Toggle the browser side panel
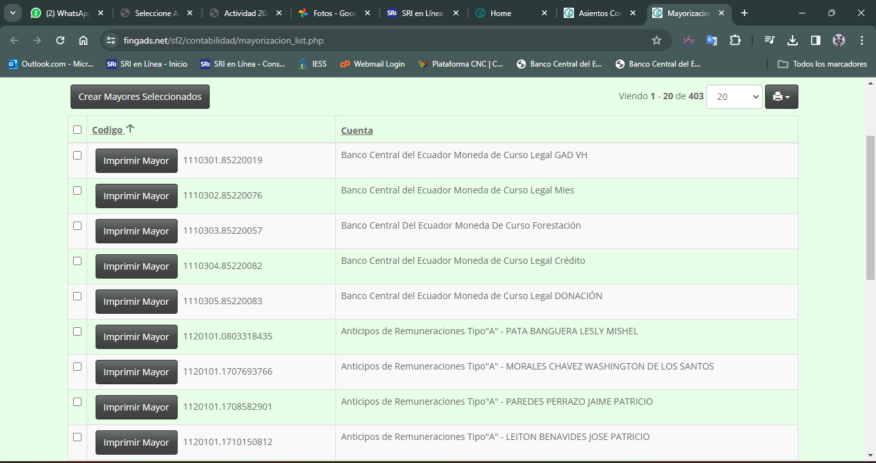This screenshot has height=463, width=876. pyautogui.click(x=816, y=40)
